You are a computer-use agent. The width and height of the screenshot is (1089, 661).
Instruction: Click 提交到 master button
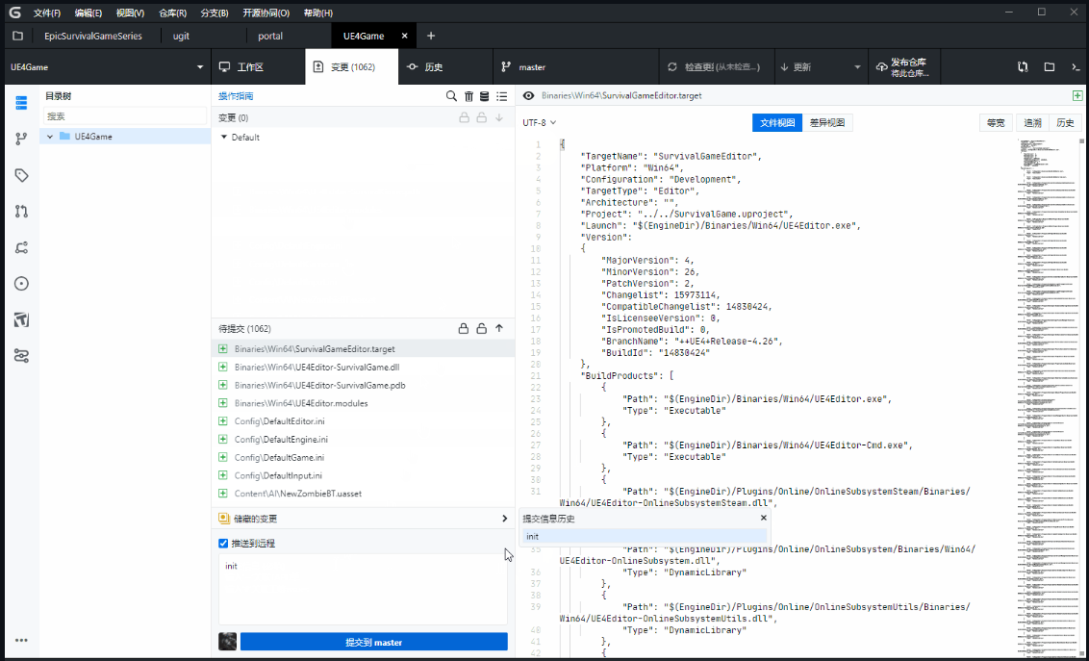point(373,642)
